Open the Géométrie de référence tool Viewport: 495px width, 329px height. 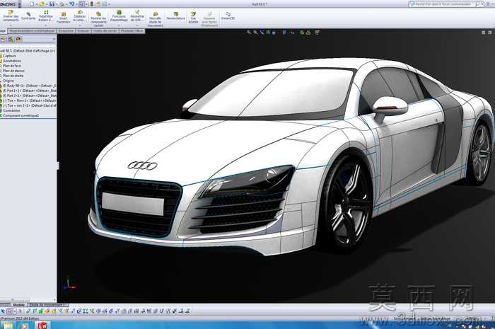[137, 16]
